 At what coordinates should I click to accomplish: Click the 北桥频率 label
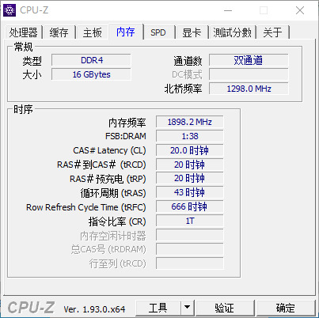pos(183,89)
